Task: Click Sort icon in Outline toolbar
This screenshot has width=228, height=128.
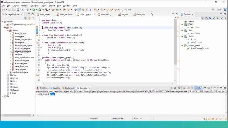Action: [x=206, y=18]
